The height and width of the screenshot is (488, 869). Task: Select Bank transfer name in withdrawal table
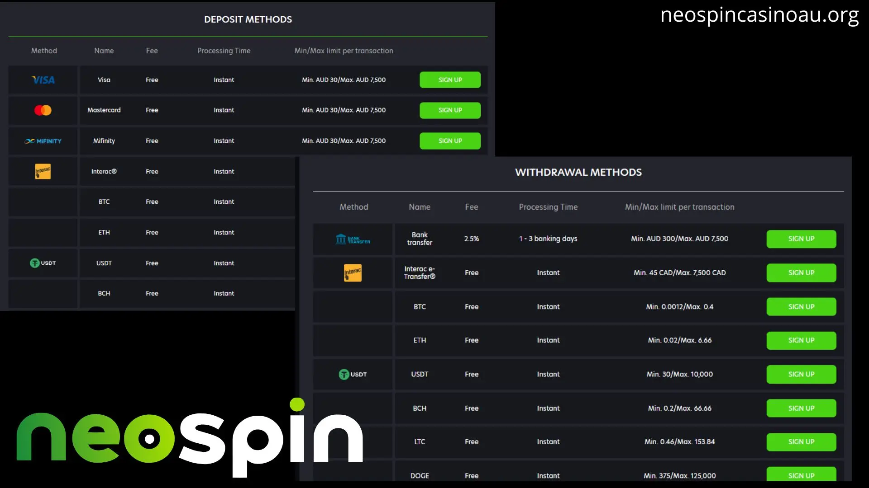tap(420, 239)
